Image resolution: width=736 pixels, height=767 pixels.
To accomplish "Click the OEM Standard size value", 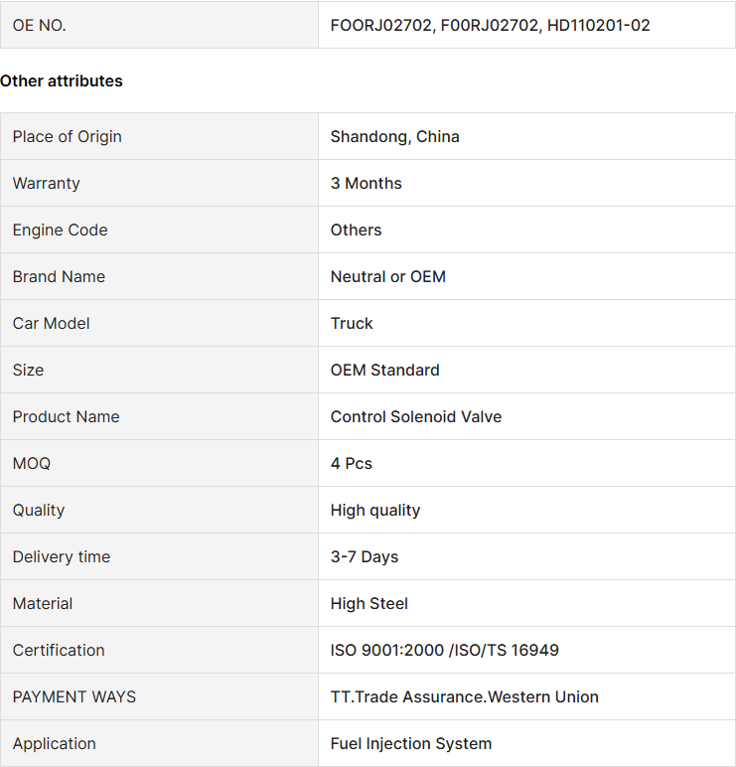I will pos(384,370).
